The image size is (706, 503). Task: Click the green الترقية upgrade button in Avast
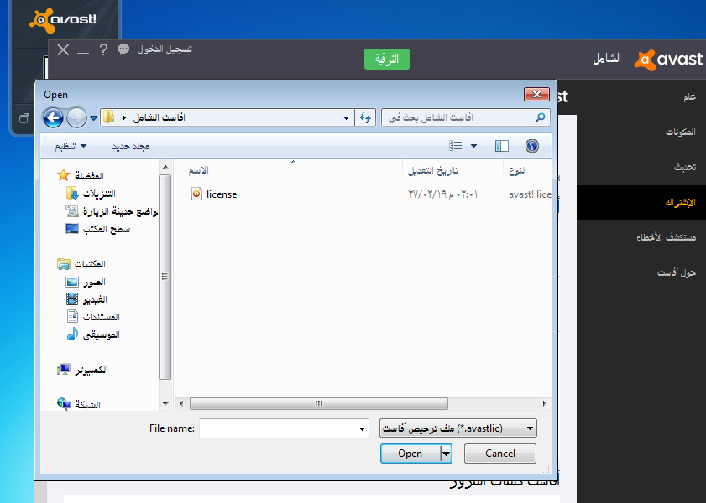[387, 60]
